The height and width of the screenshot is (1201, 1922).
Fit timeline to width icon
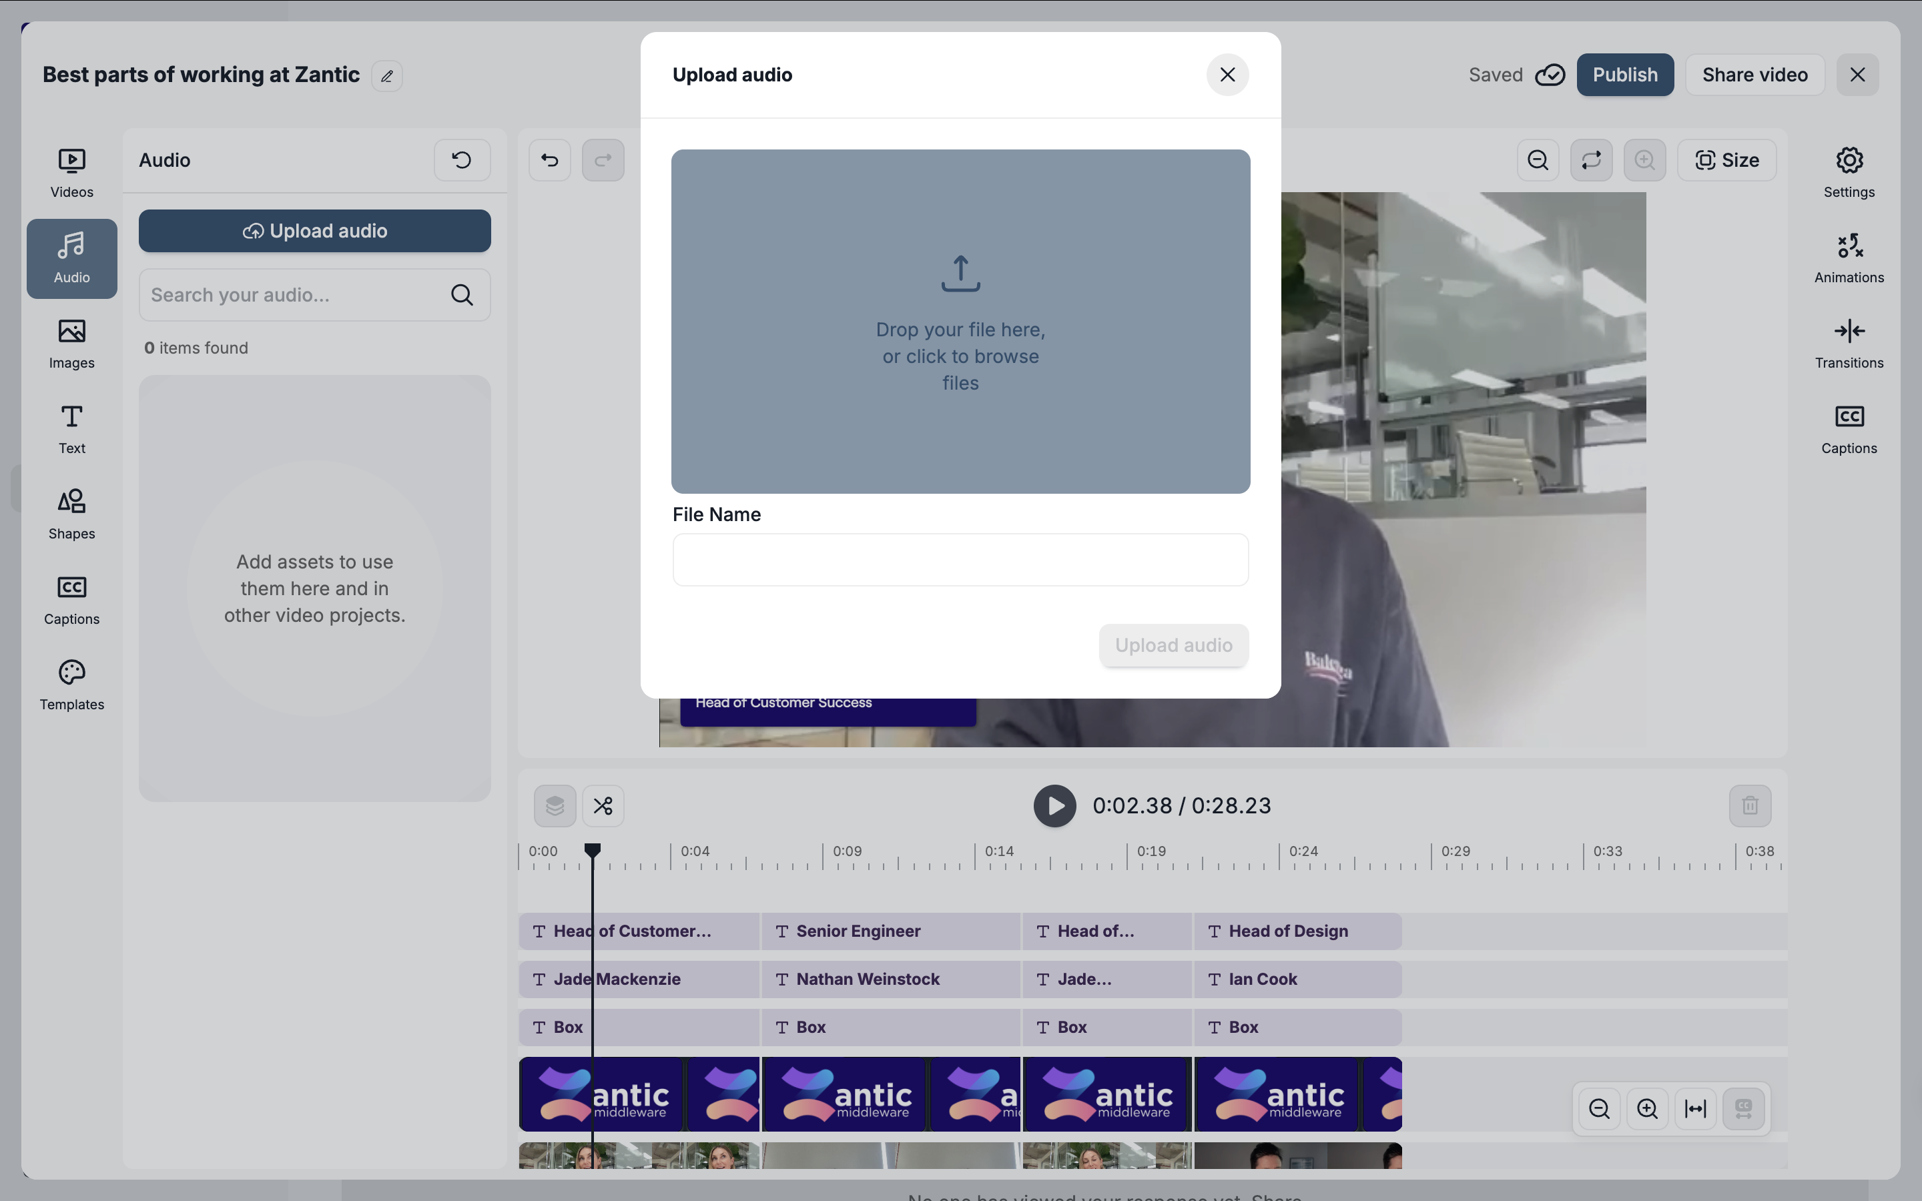tap(1695, 1109)
